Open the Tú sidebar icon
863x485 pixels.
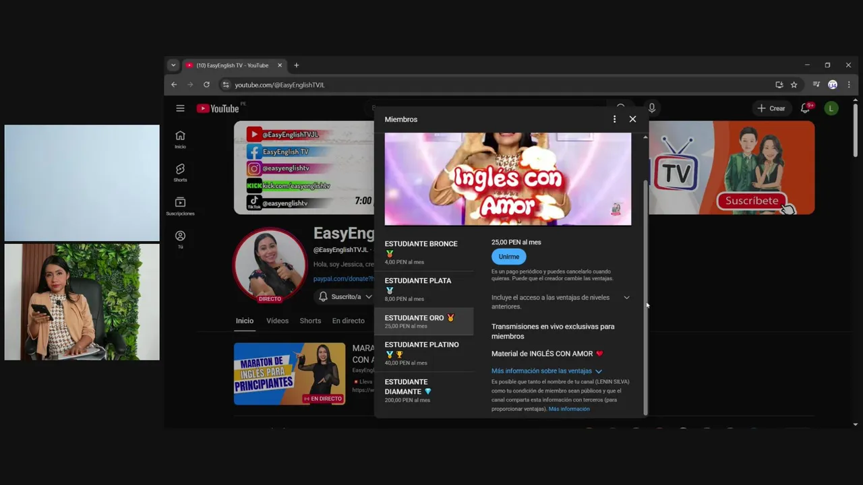(x=180, y=240)
